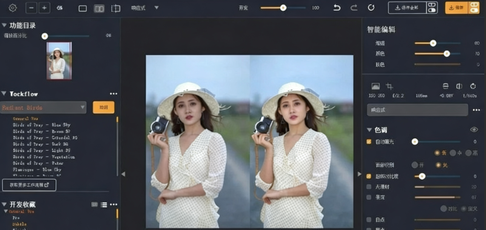Select 'Birds of Prey - Vegetation' preset
The height and width of the screenshot is (230, 486).
tap(44, 157)
